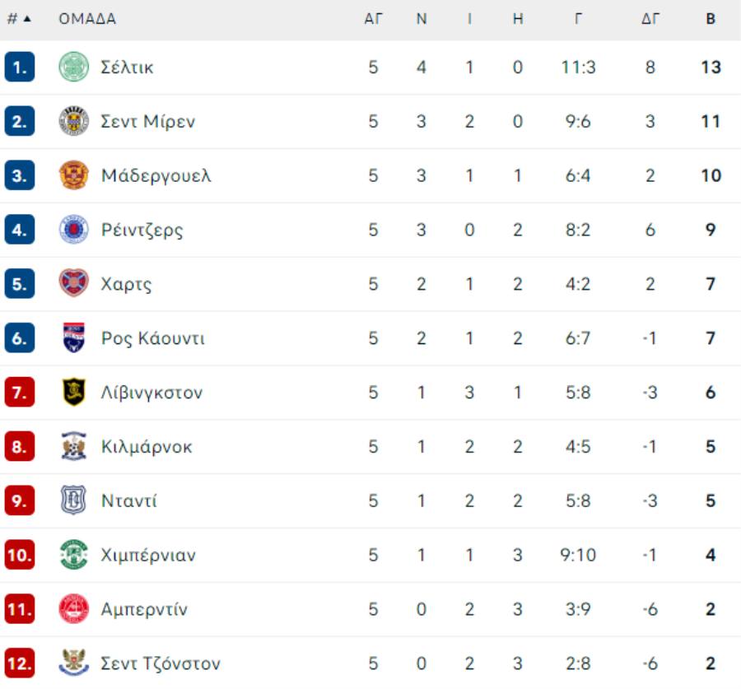
Task: Open team link Χιμπέρνιαν
Action: 148,555
